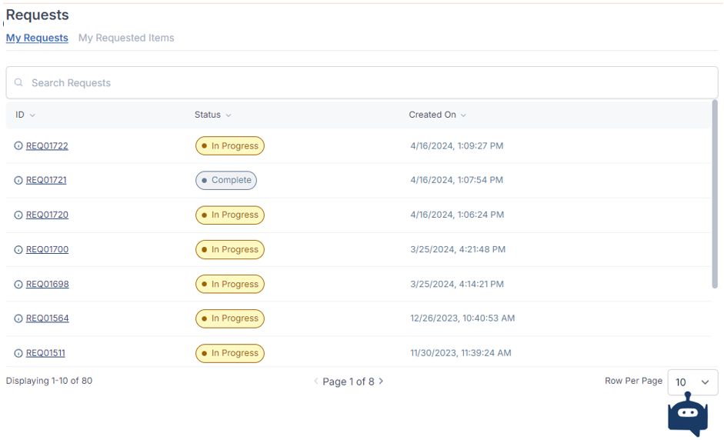
Task: Click the info icon beside REQ01700
Action: click(18, 250)
